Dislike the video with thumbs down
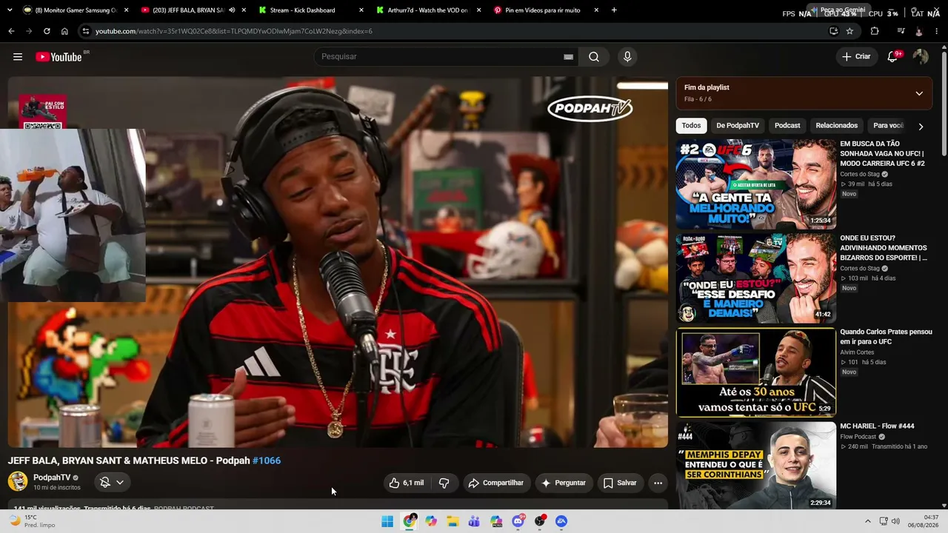This screenshot has width=948, height=533. [444, 483]
